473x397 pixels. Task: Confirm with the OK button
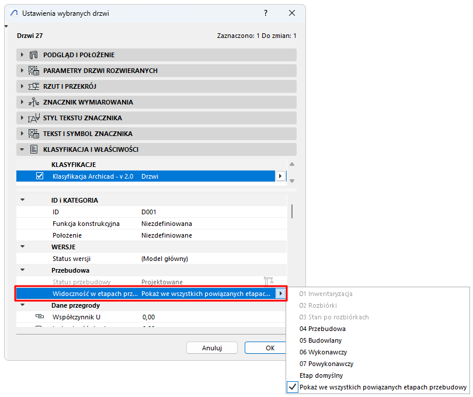[x=266, y=348]
